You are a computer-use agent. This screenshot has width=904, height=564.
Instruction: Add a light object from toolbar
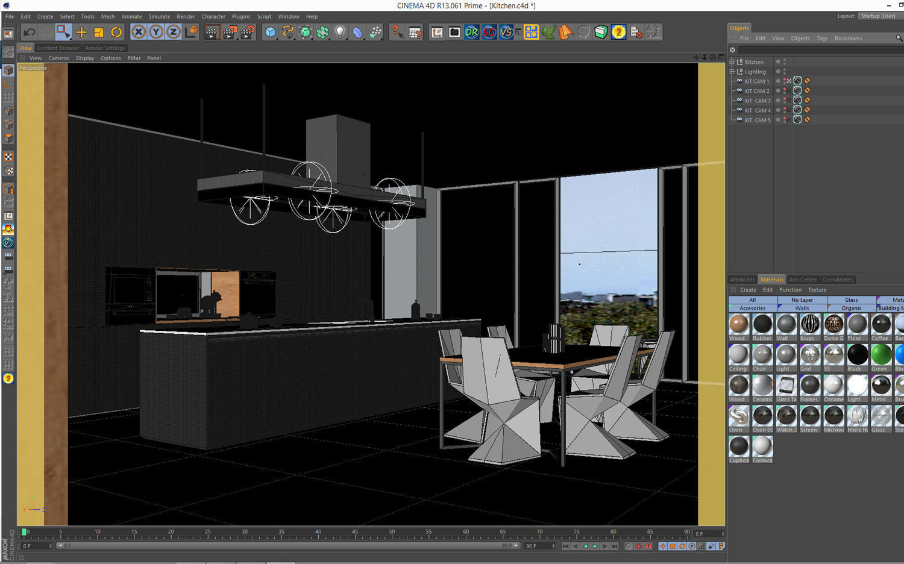click(x=341, y=32)
